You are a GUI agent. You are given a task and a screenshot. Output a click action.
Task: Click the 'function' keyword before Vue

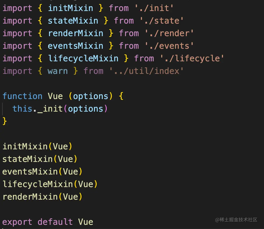coord(22,96)
